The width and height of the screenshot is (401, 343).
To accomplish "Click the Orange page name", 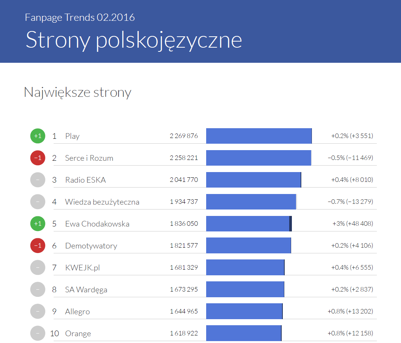I will 78,334.
